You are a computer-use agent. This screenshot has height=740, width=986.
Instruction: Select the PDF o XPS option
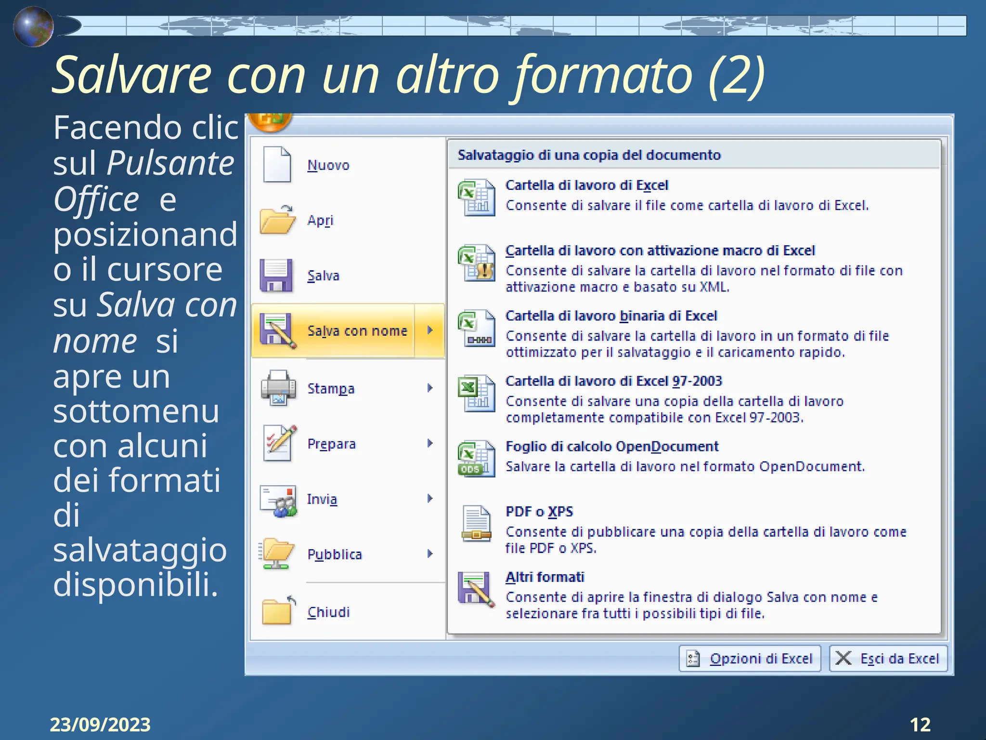pyautogui.click(x=694, y=529)
